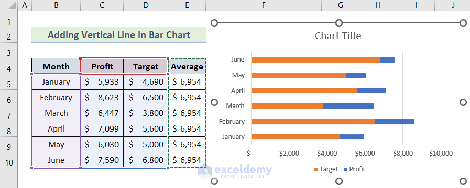Click the orange June Target bar
This screenshot has width=470, height=188.
[315, 60]
